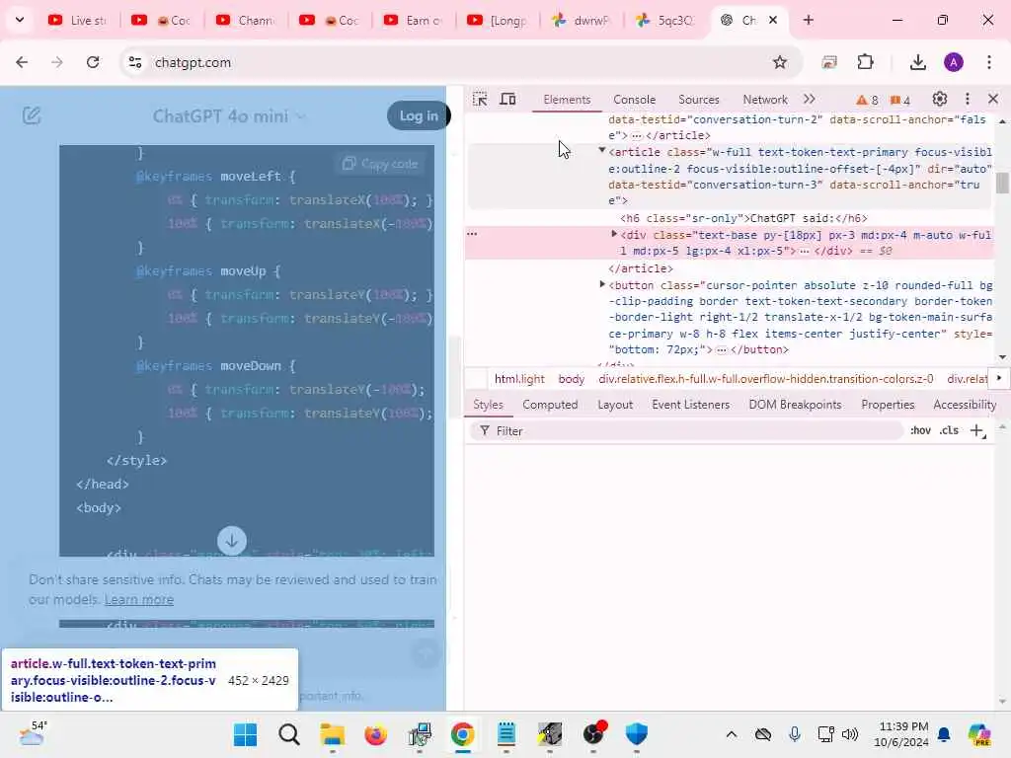Open the selected-node actions ellipsis in gutter
The image size is (1011, 758).
tap(472, 234)
